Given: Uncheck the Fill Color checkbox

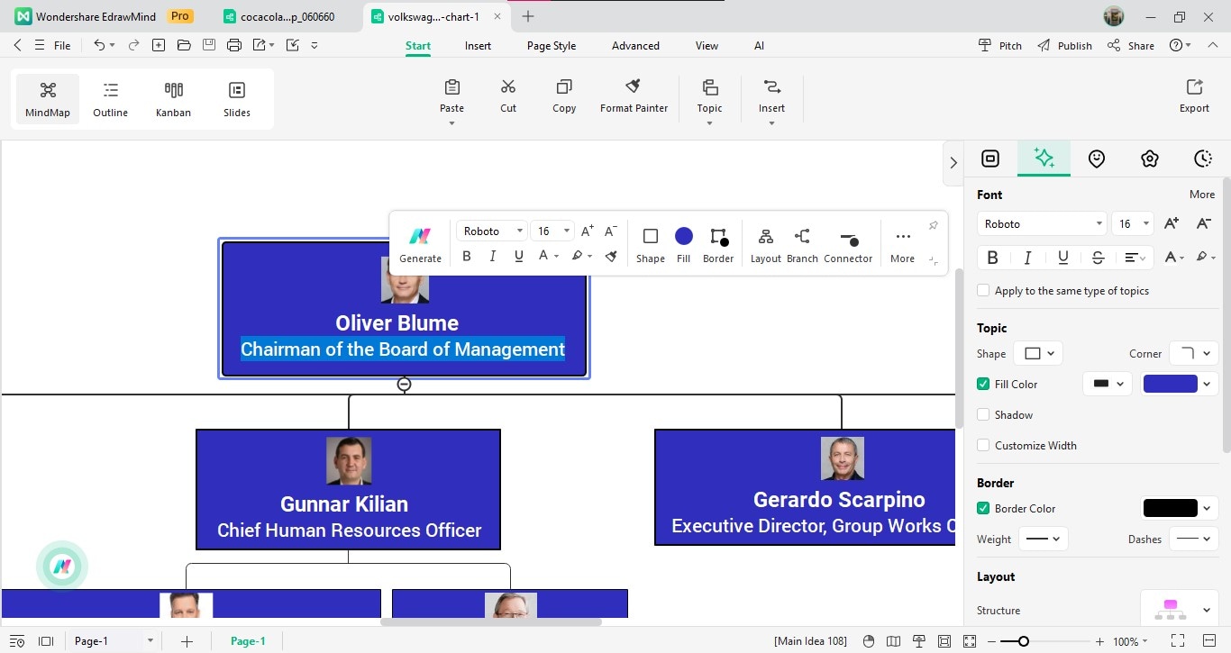Looking at the screenshot, I should point(983,384).
